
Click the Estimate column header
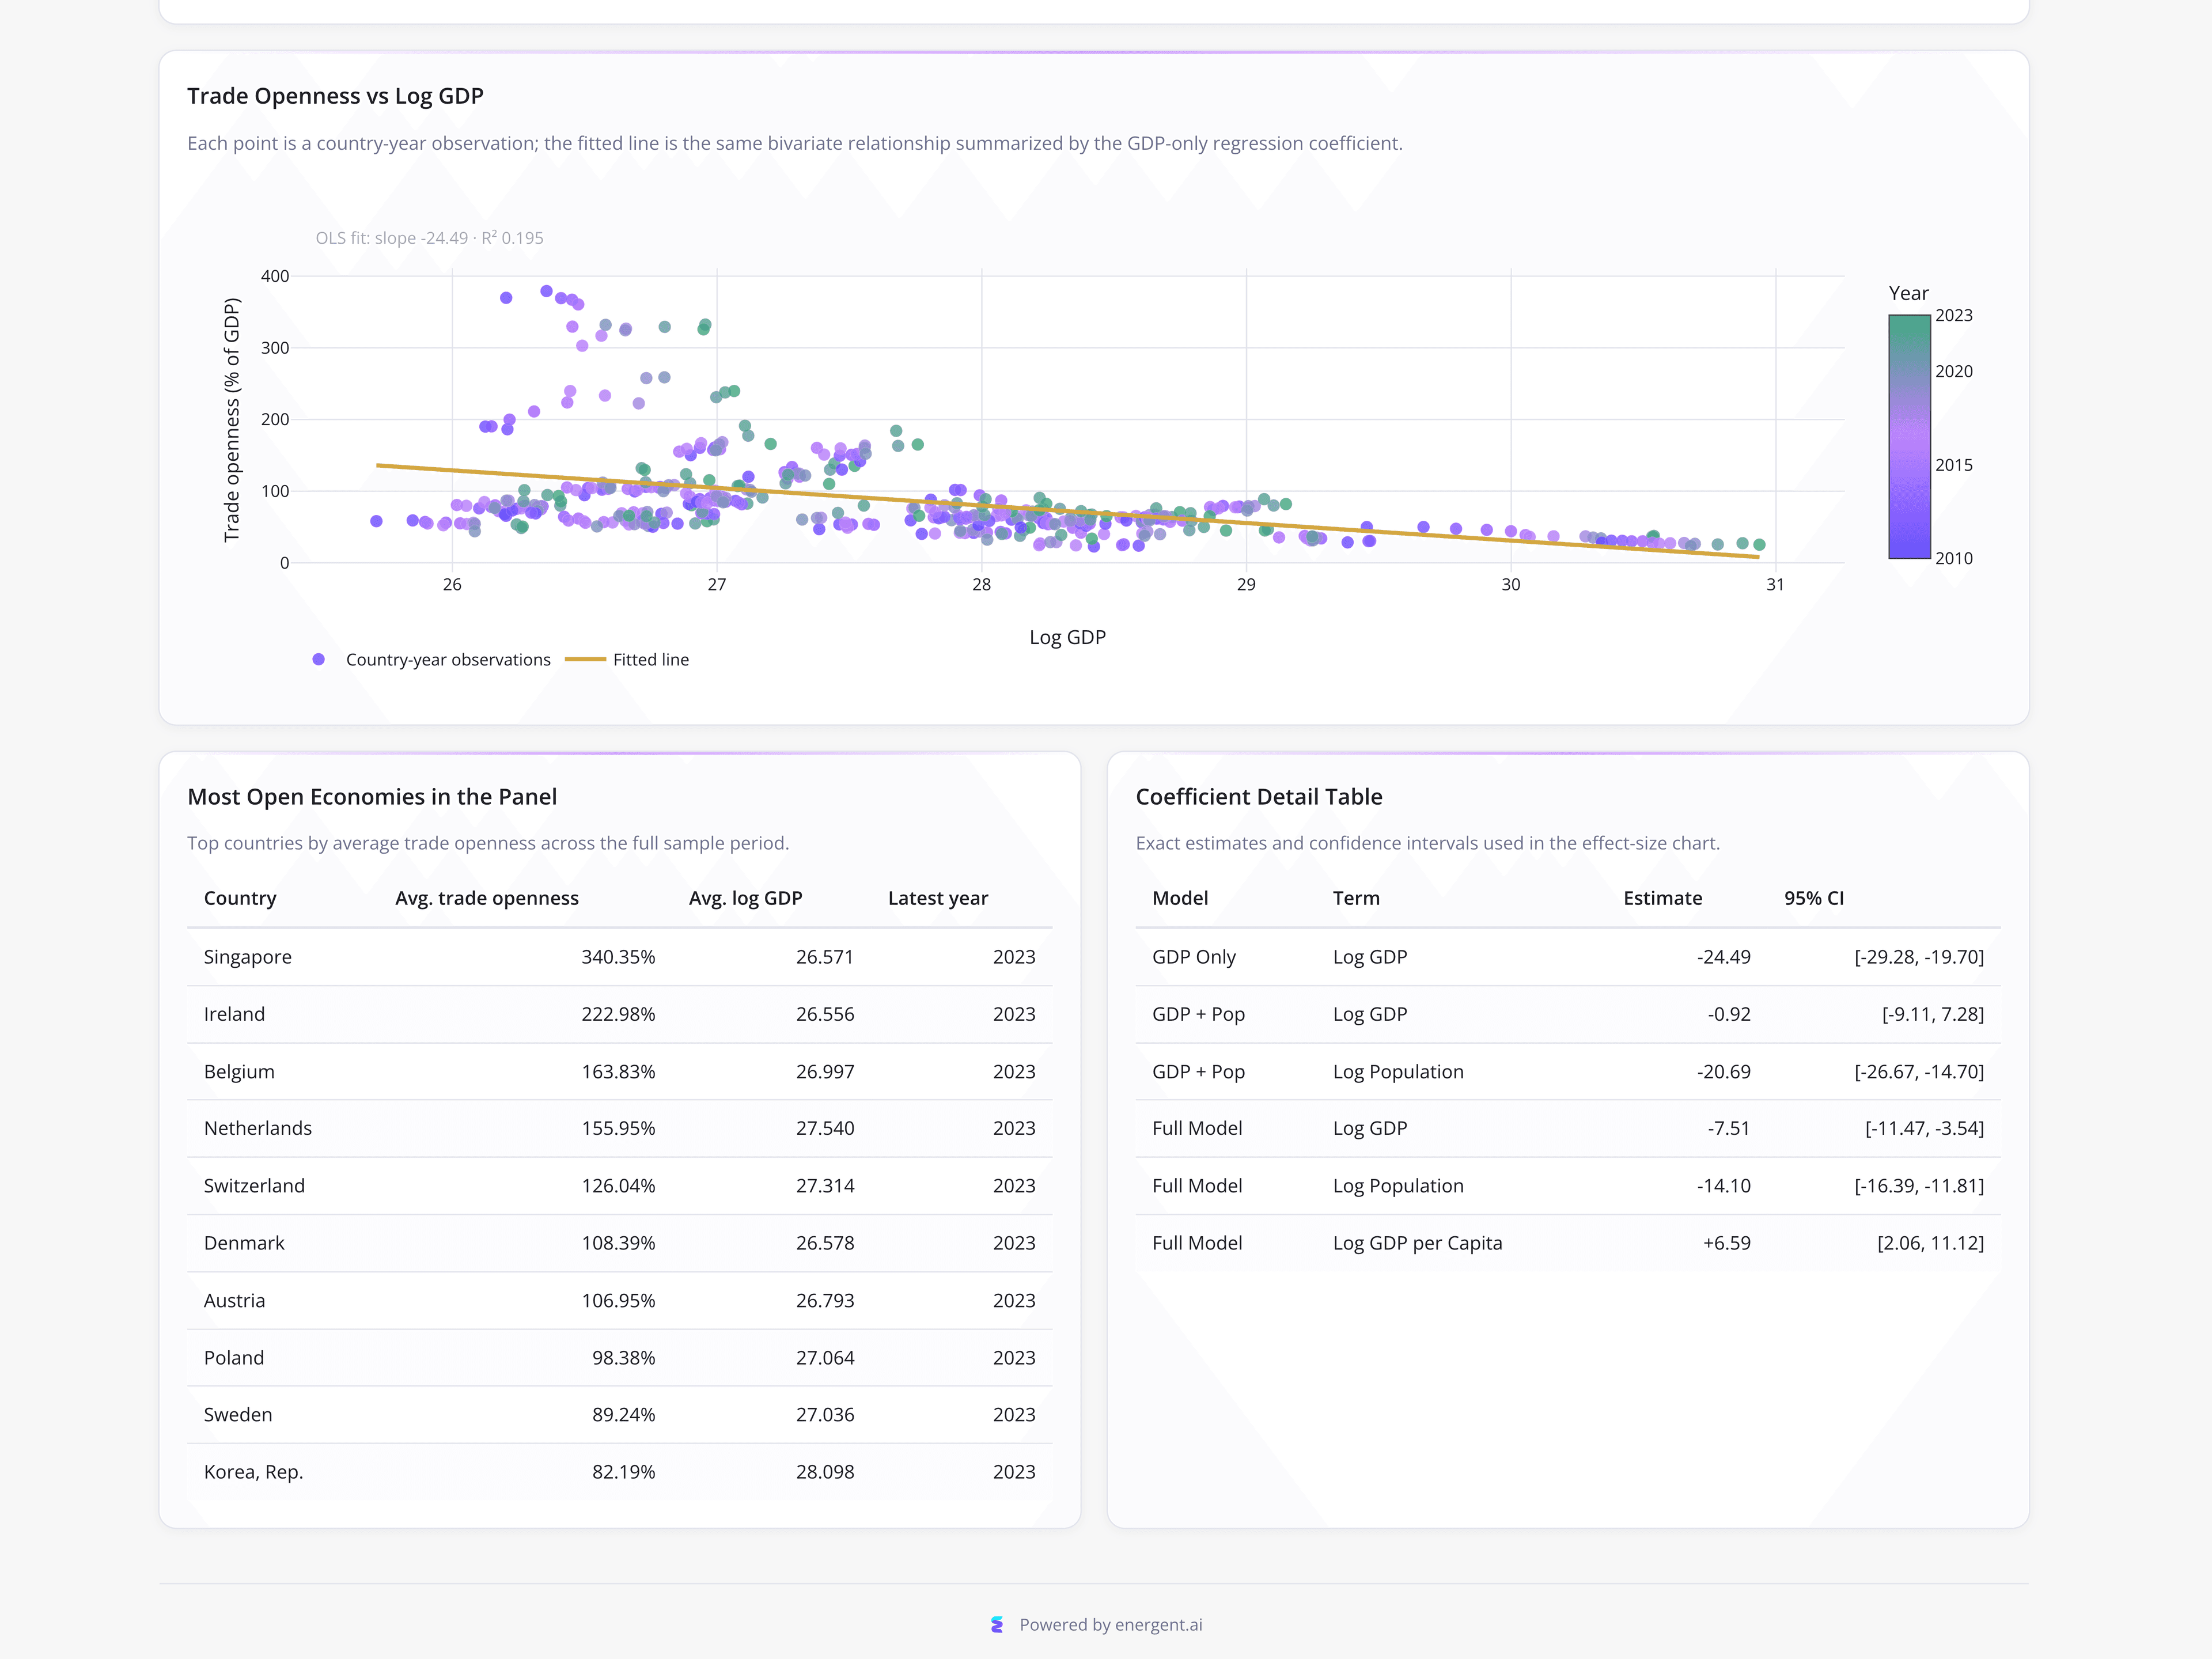coord(1662,898)
